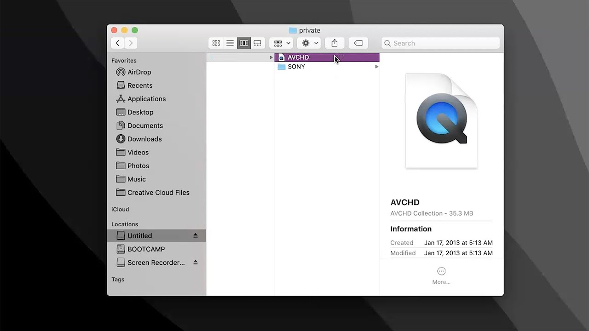Image resolution: width=589 pixels, height=331 pixels.
Task: Eject the Screen Recorder volume
Action: pyautogui.click(x=195, y=263)
